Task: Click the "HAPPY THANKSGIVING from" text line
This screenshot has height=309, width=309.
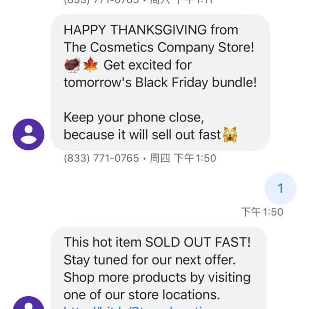Action: click(x=151, y=30)
